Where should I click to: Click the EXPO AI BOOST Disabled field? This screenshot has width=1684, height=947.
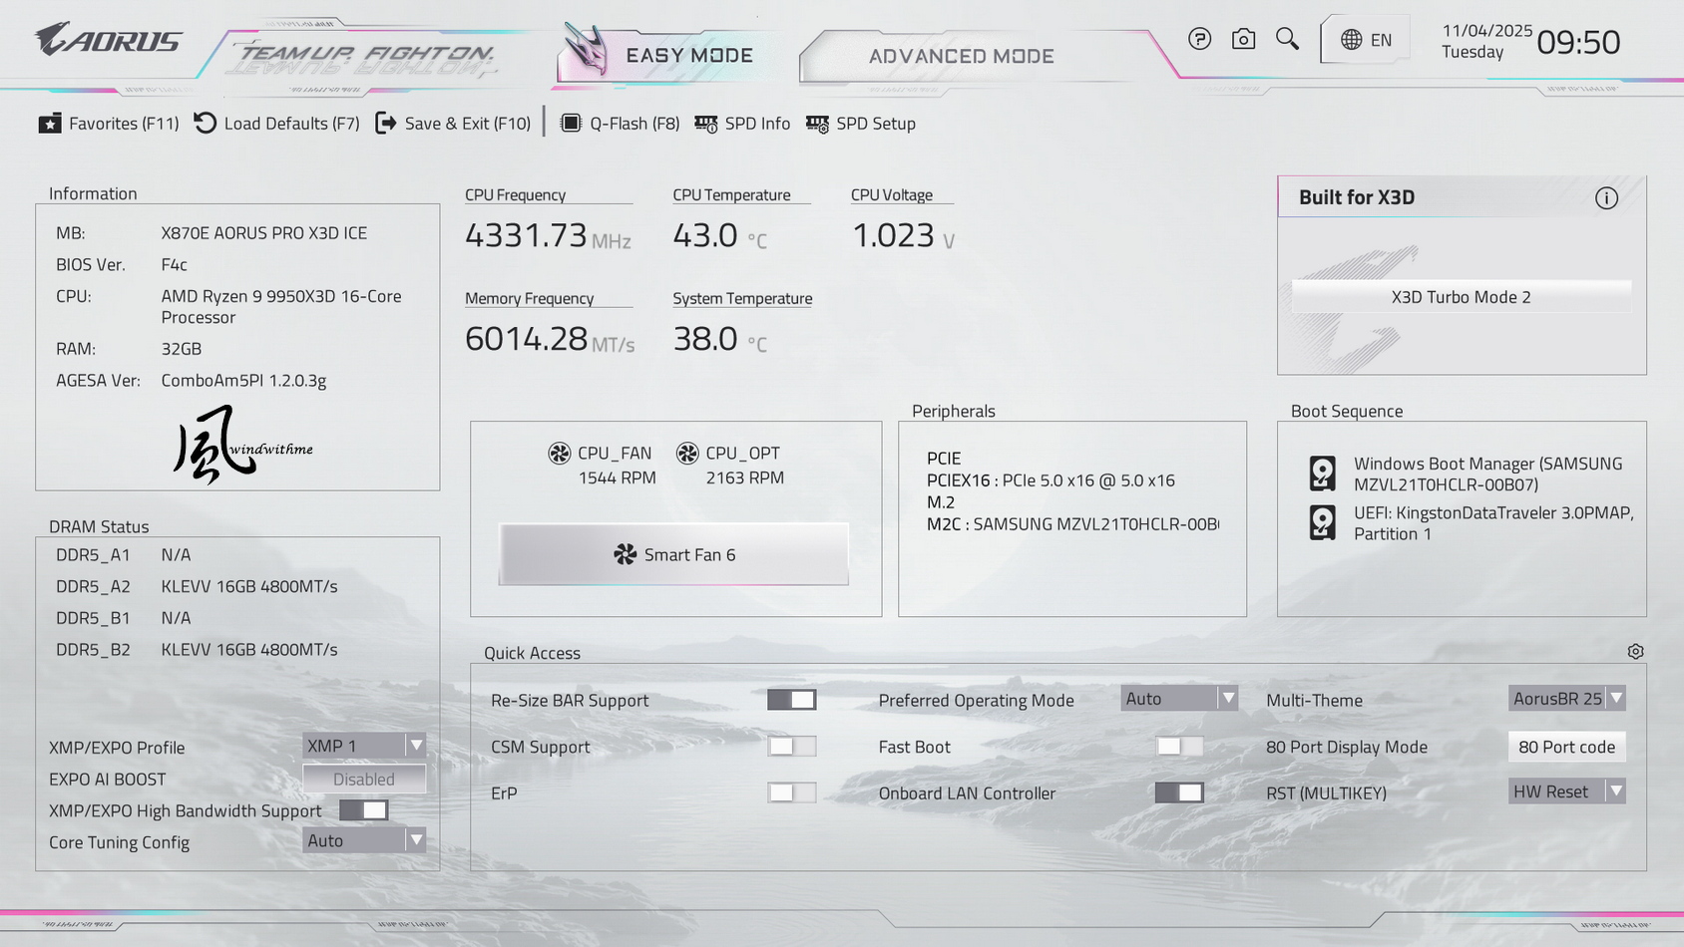point(364,779)
